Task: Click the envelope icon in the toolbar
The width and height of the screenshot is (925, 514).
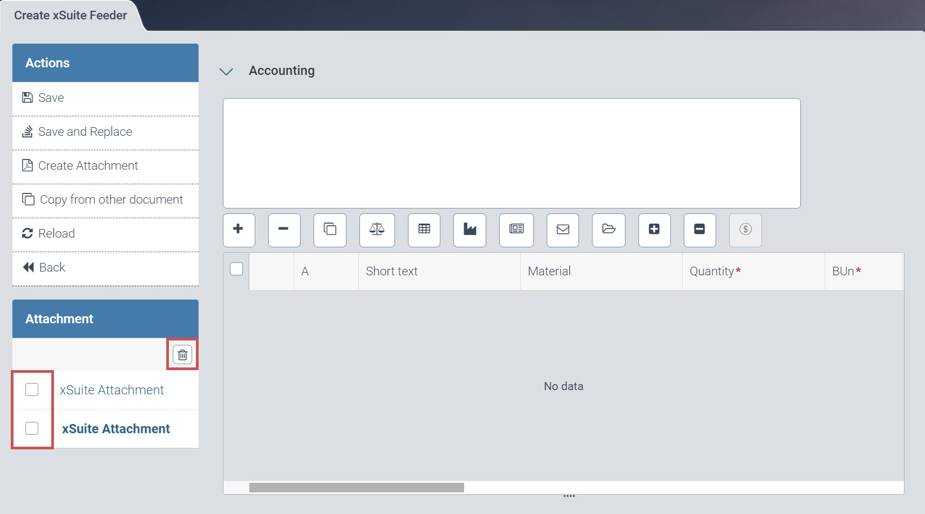Action: [x=563, y=230]
